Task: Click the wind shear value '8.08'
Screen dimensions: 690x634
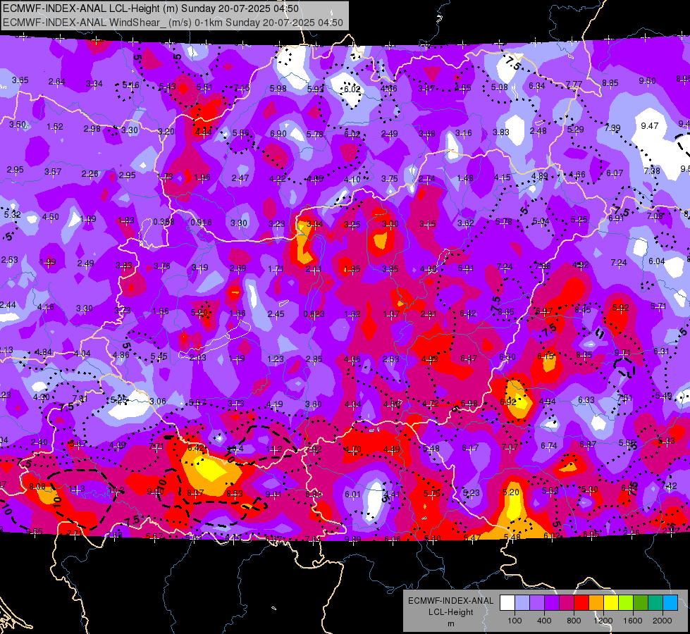Action: coord(37,487)
